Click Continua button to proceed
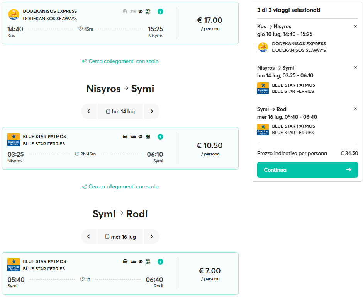 307,170
